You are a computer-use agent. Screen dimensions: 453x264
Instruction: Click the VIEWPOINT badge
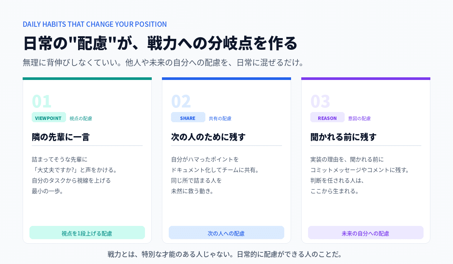pos(49,118)
